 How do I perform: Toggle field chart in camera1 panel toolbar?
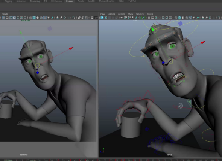18,18
